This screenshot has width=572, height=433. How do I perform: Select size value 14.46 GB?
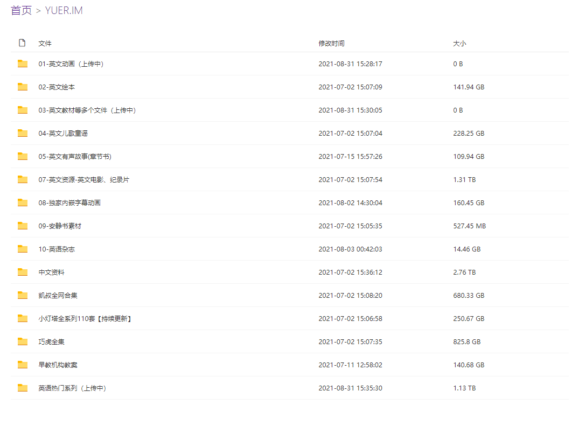[467, 249]
